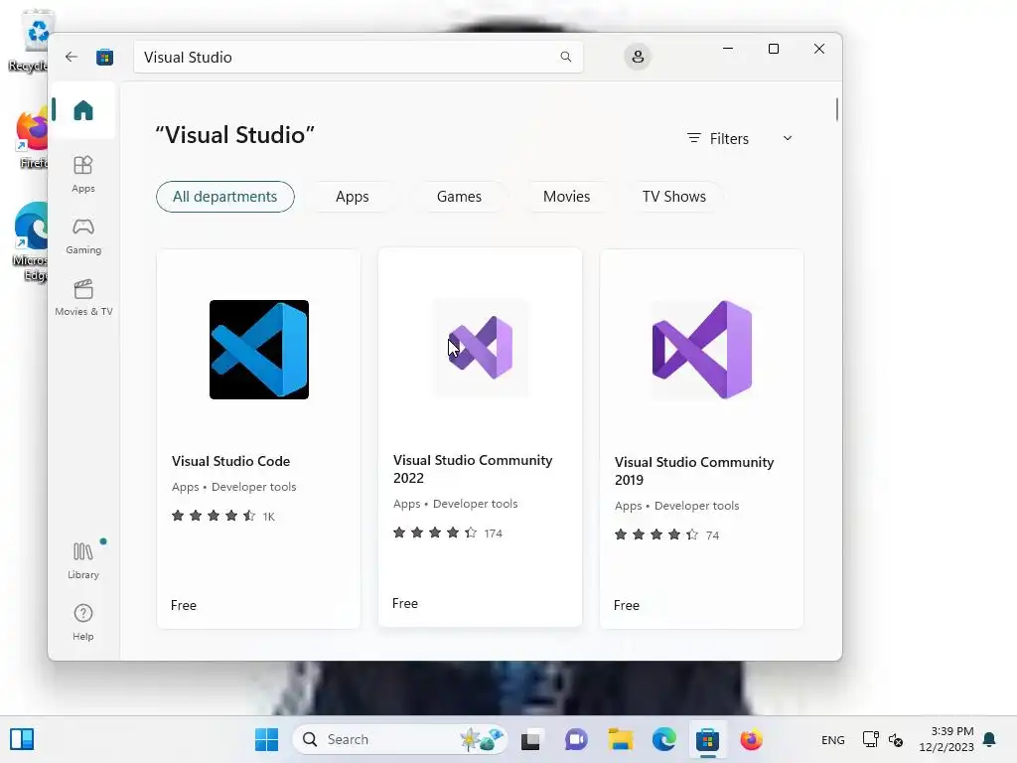Click the muted volume tray icon

point(896,739)
